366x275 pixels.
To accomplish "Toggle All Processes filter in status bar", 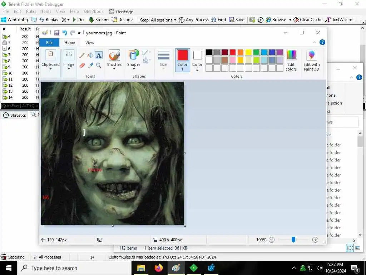I will [x=46, y=257].
